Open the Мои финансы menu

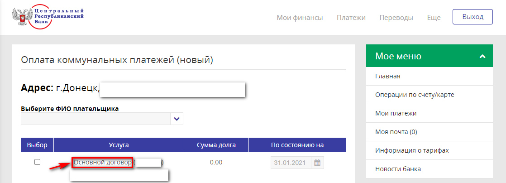(300, 17)
